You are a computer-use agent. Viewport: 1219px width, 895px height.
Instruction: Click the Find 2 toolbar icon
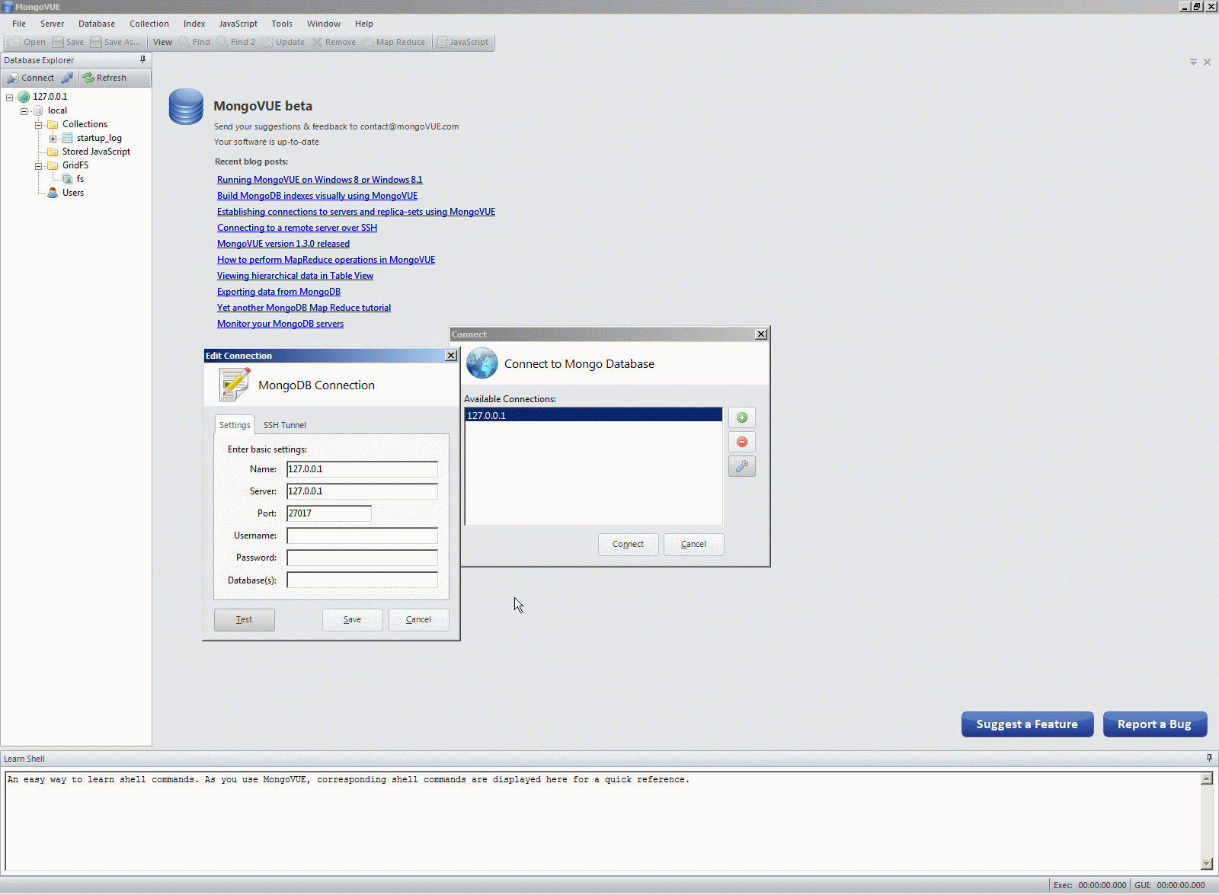click(x=222, y=42)
